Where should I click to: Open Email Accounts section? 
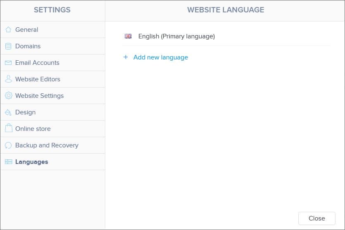37,63
